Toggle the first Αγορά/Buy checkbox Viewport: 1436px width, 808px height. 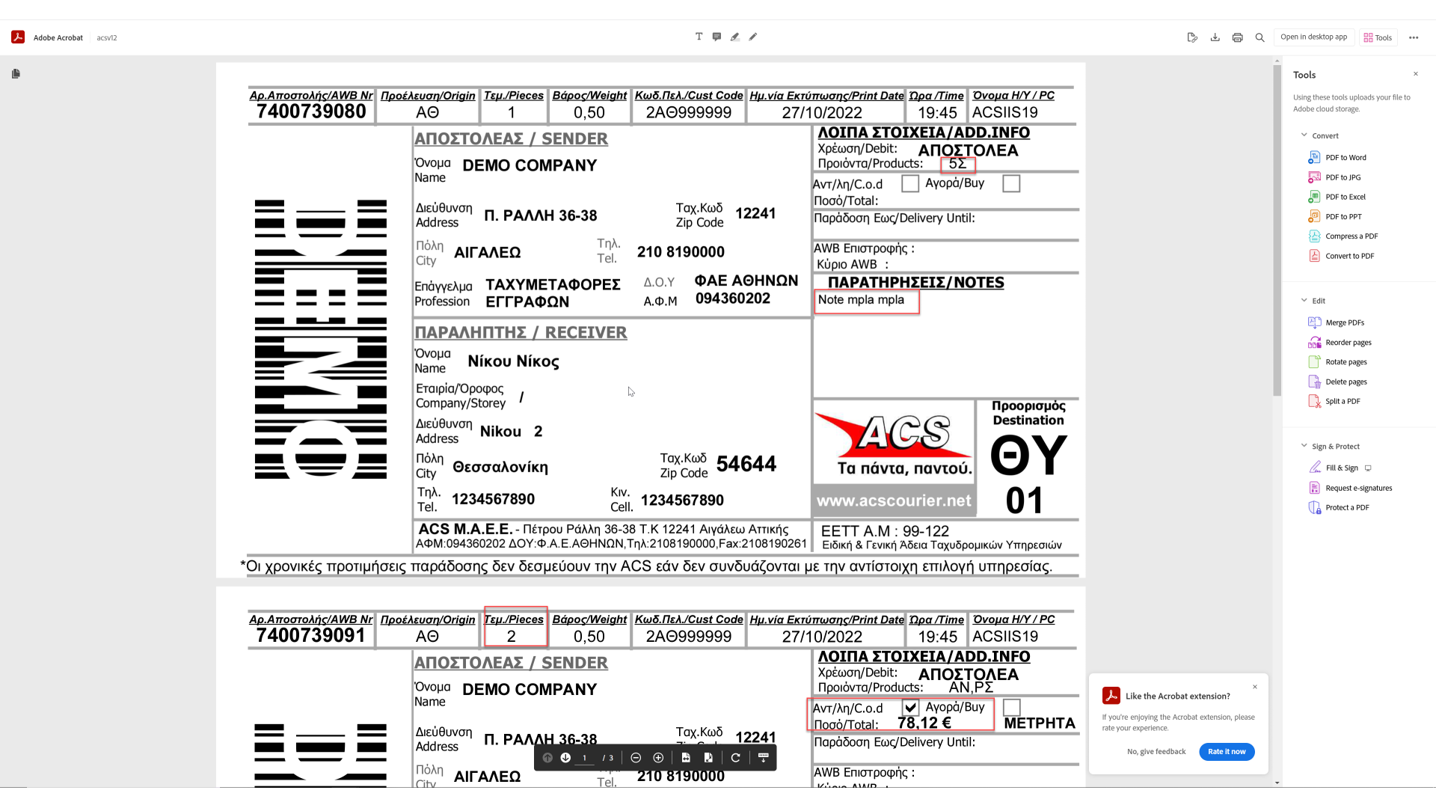pyautogui.click(x=1010, y=184)
